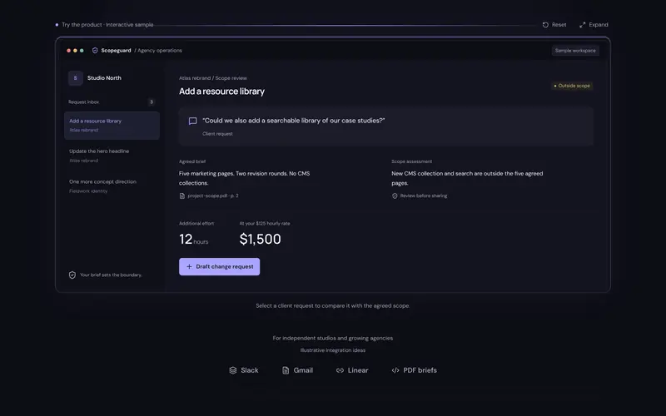Open the Update the hero headline request
This screenshot has width=666, height=416.
(112, 156)
